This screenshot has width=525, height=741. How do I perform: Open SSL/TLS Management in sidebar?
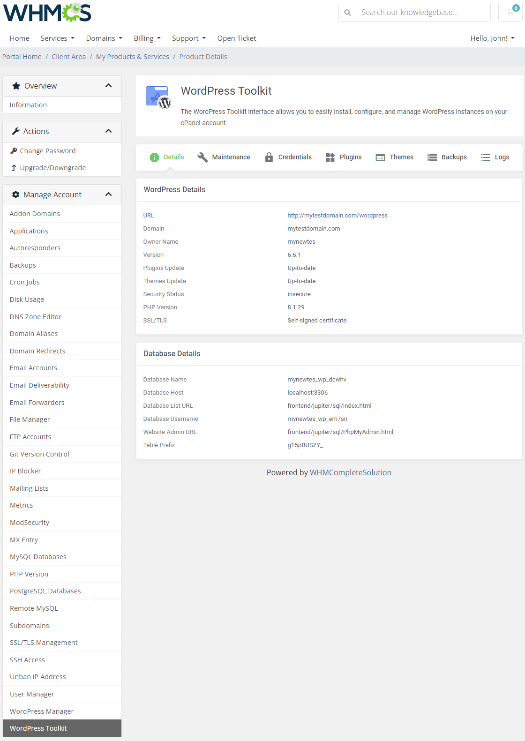point(62,643)
